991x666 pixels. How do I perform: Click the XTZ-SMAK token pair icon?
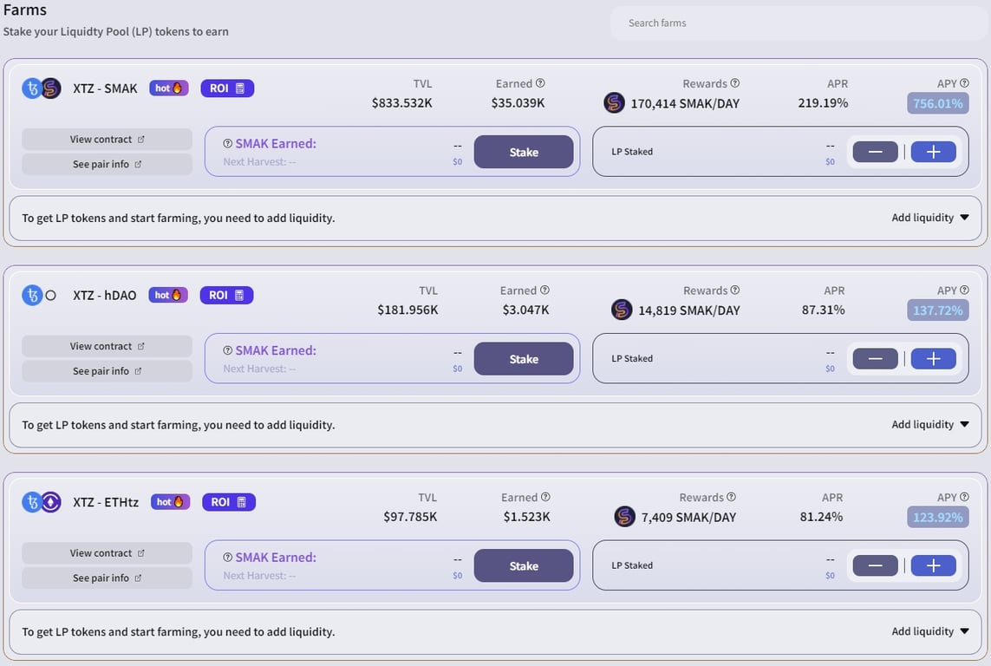click(x=42, y=88)
